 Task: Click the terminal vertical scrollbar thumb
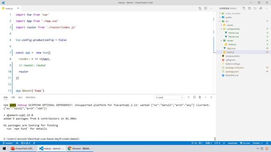click(x=215, y=139)
